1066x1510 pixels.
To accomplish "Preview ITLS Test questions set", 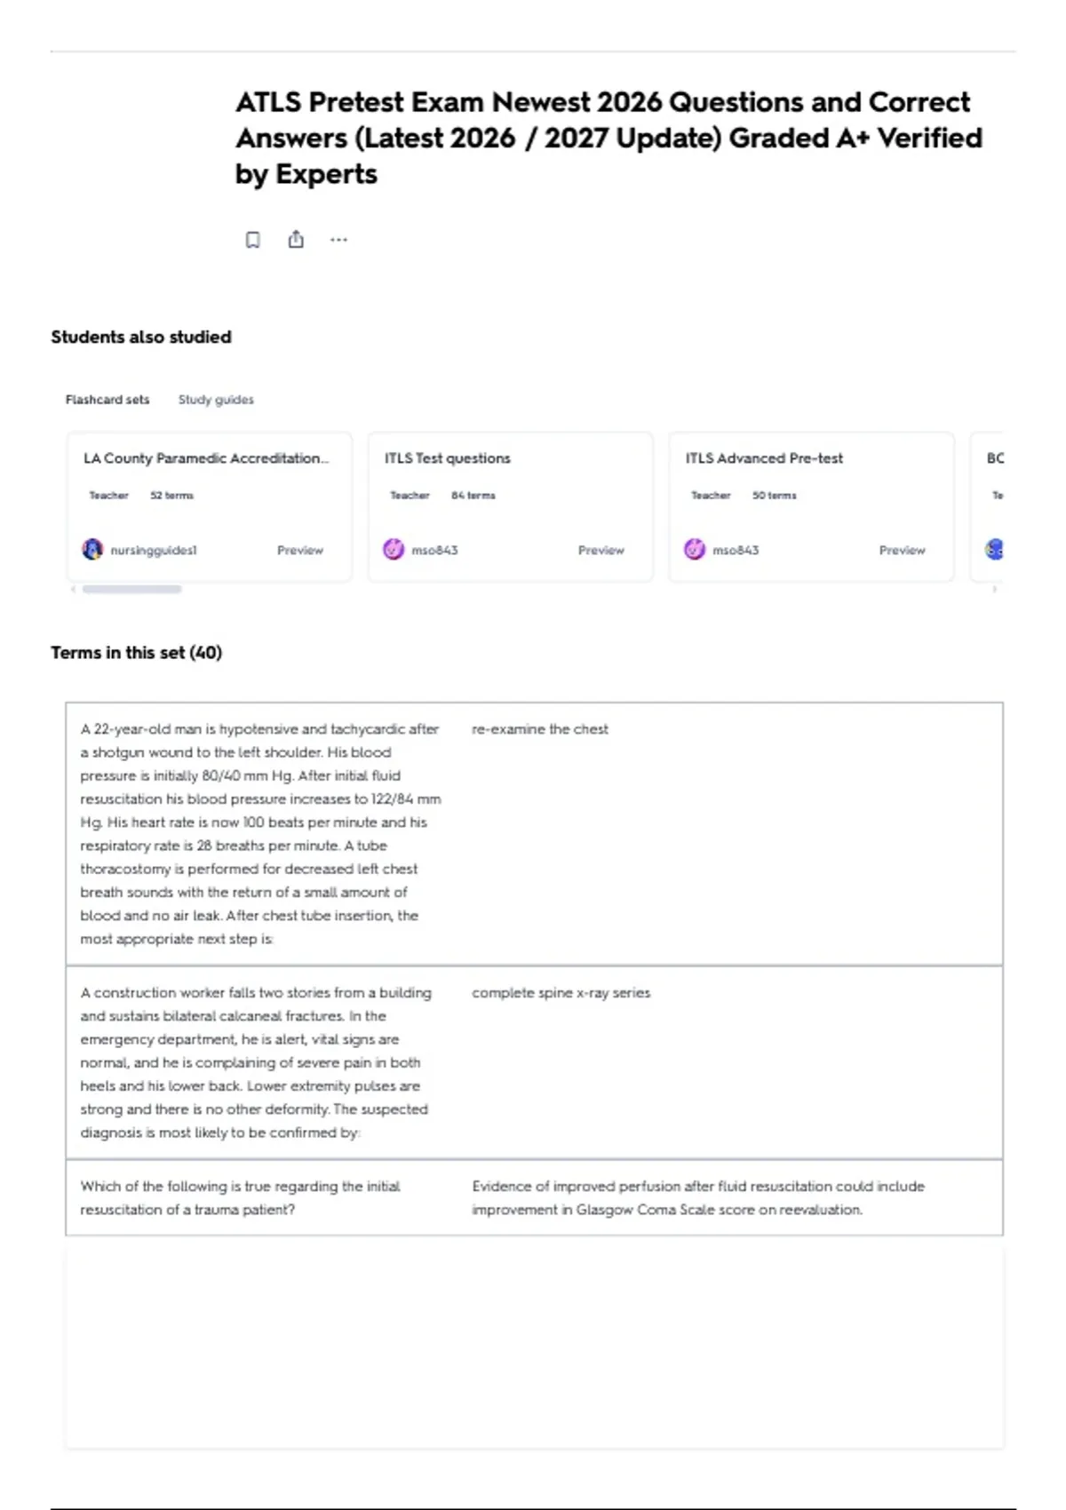I will 601,551.
